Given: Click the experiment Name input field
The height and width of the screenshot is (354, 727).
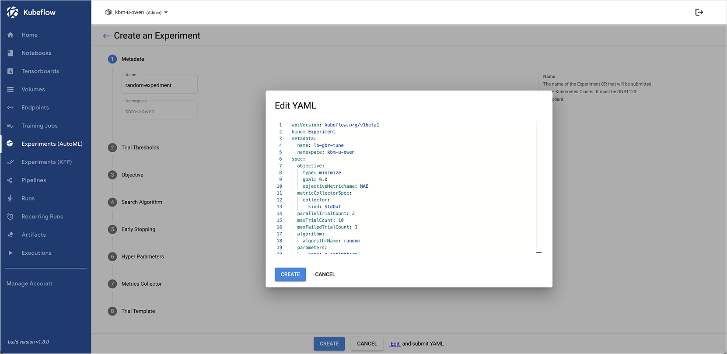Looking at the screenshot, I should [159, 85].
